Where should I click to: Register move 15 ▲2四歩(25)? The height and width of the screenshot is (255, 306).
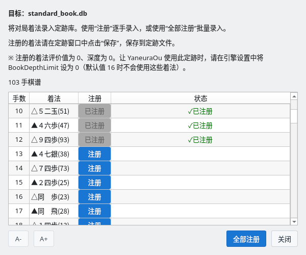click(95, 183)
